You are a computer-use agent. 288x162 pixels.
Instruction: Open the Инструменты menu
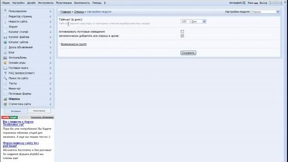pyautogui.click(x=46, y=3)
